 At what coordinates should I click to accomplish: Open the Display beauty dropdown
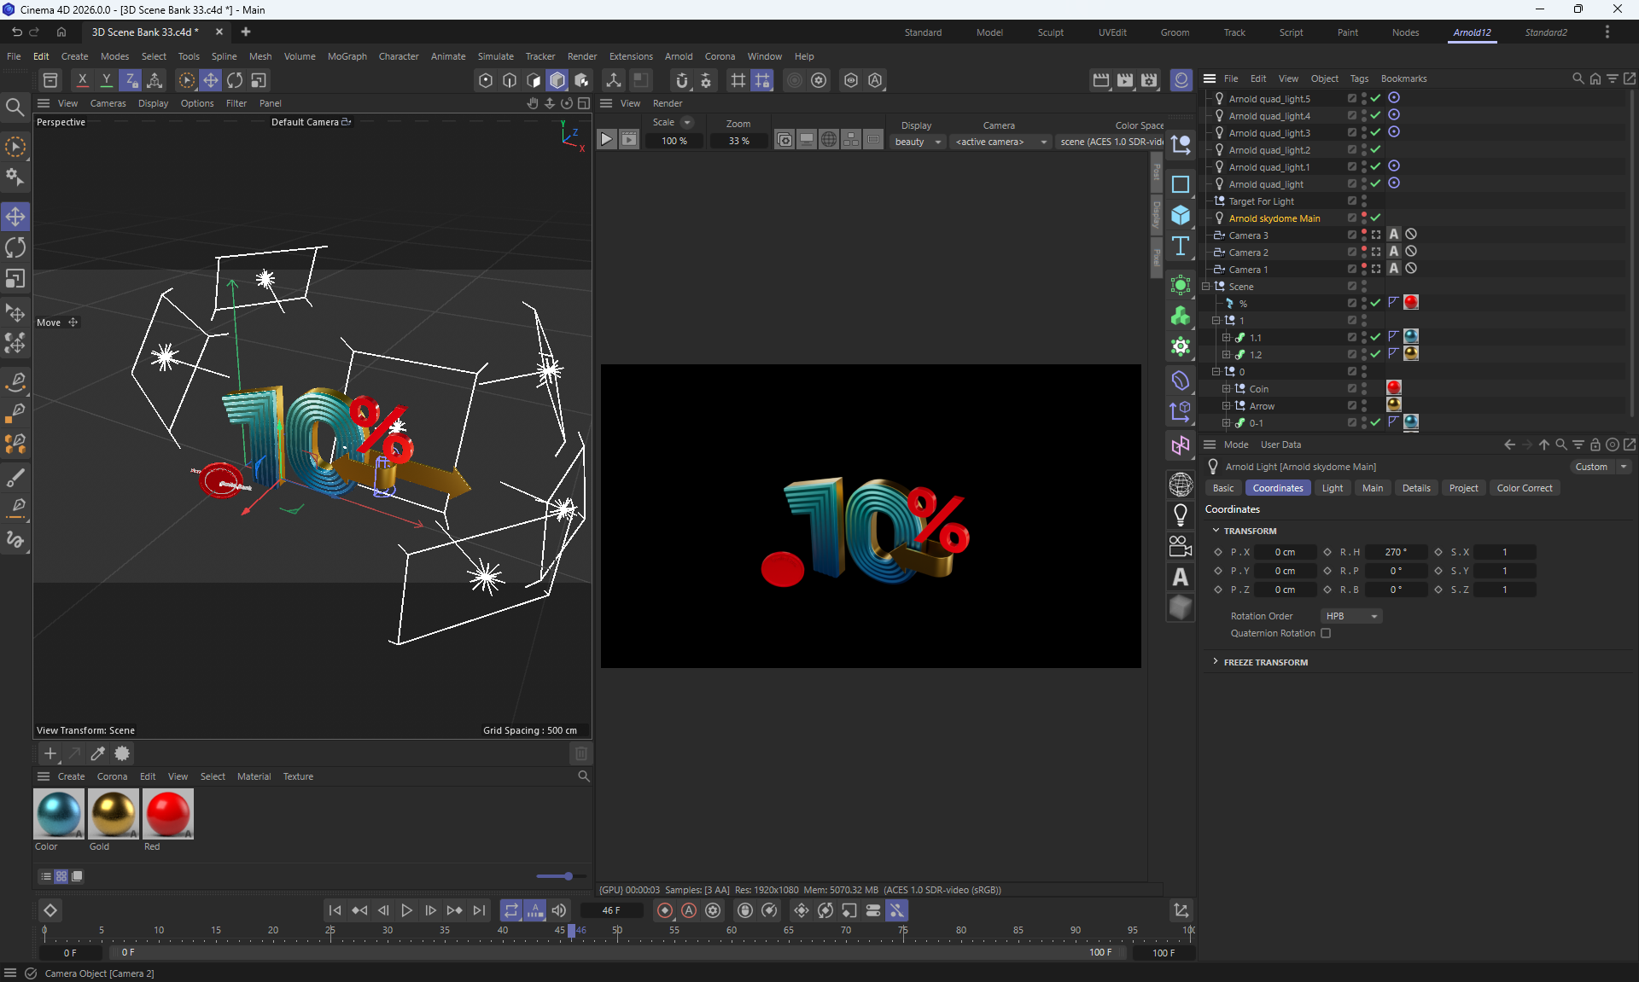(x=918, y=142)
